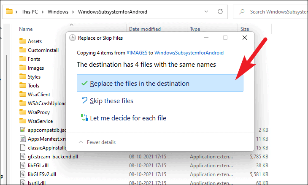Open the WindowsSubsystemforAndroid destination link
Viewport: 308px width, 185px height.
tap(189, 53)
